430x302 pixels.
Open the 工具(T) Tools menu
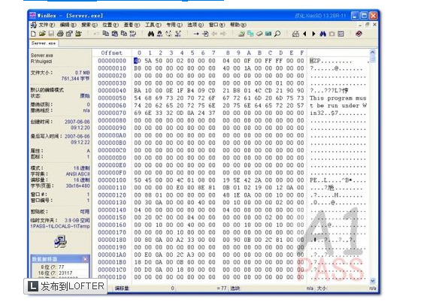click(153, 25)
